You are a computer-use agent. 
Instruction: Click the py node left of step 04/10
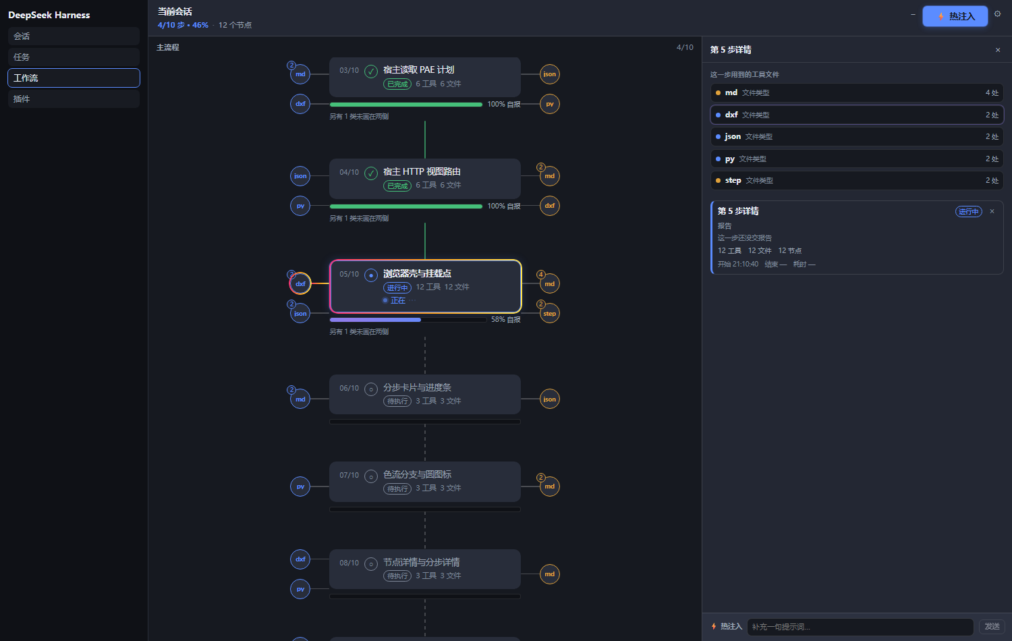coord(300,206)
